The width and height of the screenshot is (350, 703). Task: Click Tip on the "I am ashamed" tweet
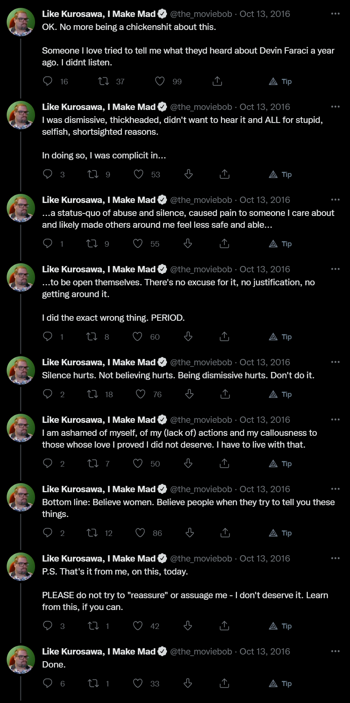click(280, 463)
